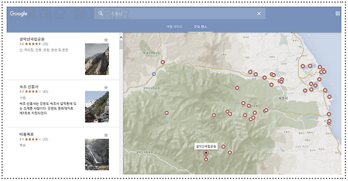Click the Google logo

click(x=19, y=13)
